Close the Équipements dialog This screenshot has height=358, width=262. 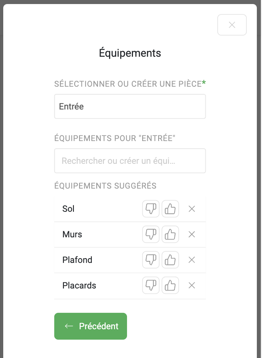point(232,25)
